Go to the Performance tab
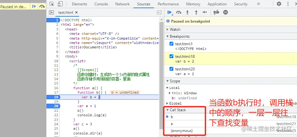 (168, 4)
